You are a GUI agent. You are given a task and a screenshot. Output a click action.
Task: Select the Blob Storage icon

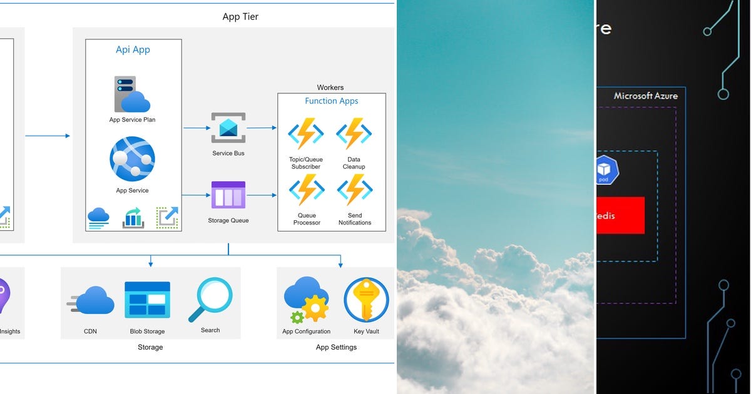pyautogui.click(x=147, y=300)
